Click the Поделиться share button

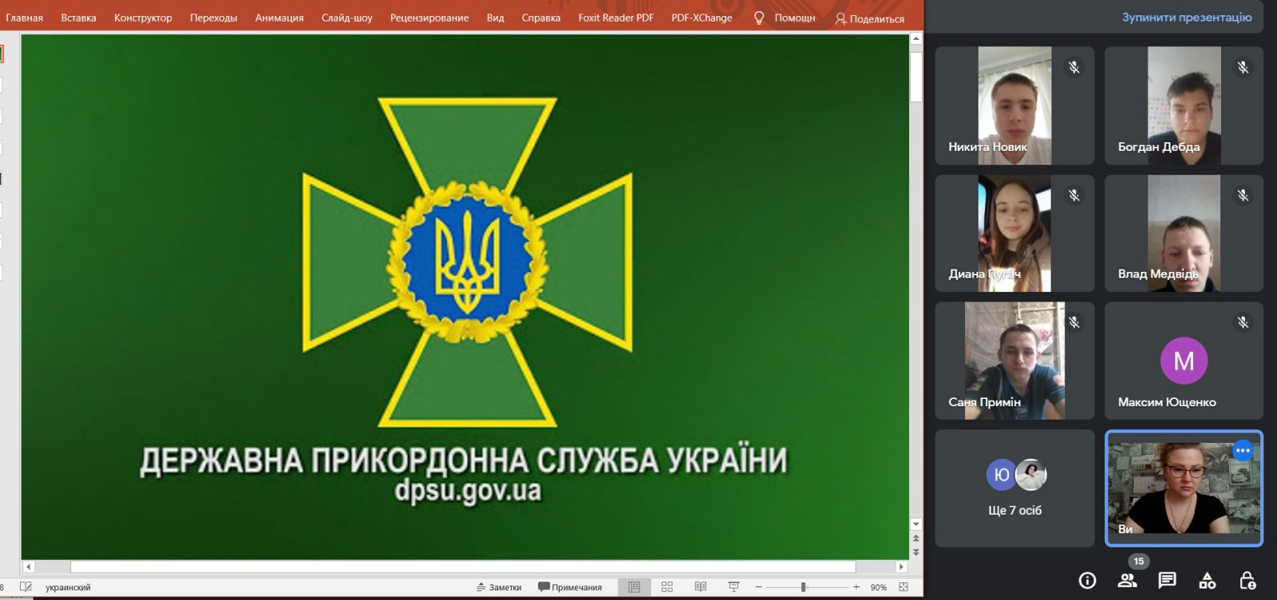pos(870,18)
